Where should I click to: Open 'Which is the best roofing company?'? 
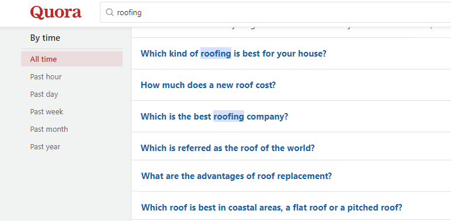(214, 117)
